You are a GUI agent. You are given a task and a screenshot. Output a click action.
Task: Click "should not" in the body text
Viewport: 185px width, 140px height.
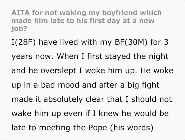[x=152, y=99]
